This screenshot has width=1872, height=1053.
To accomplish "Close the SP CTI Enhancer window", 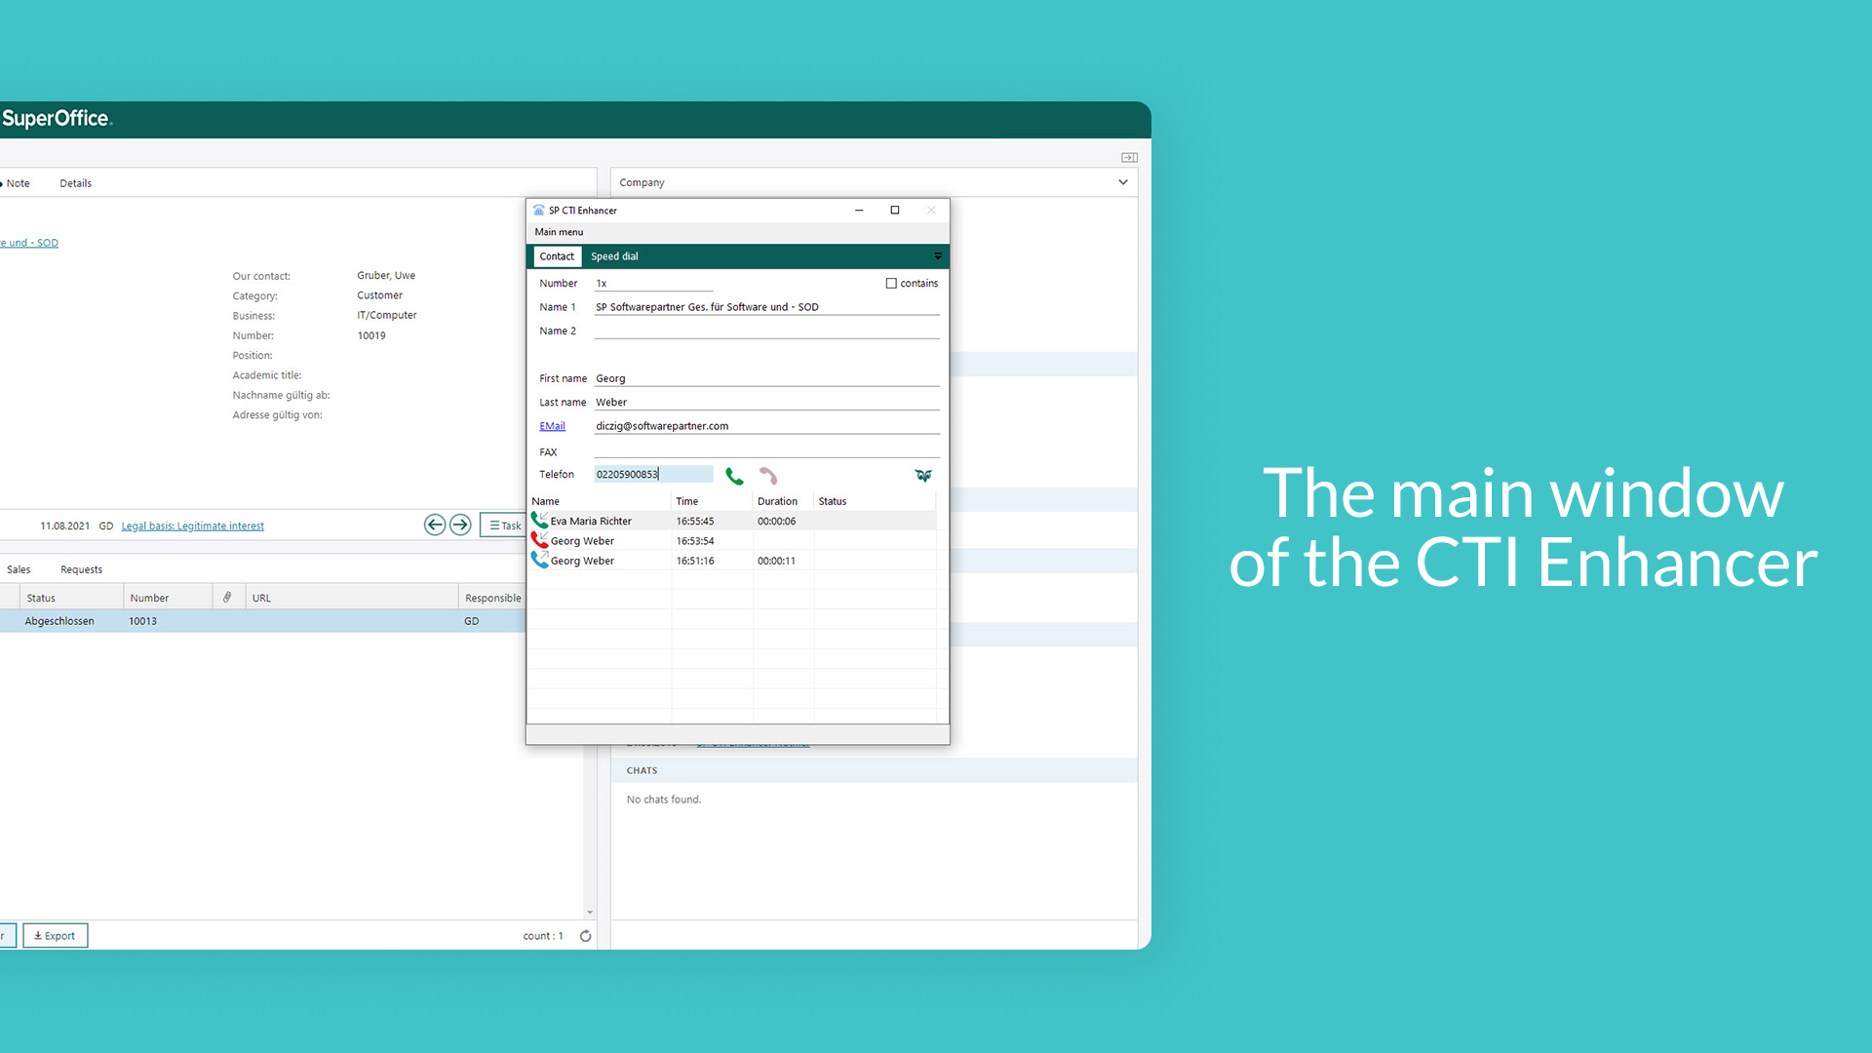I will coord(931,211).
